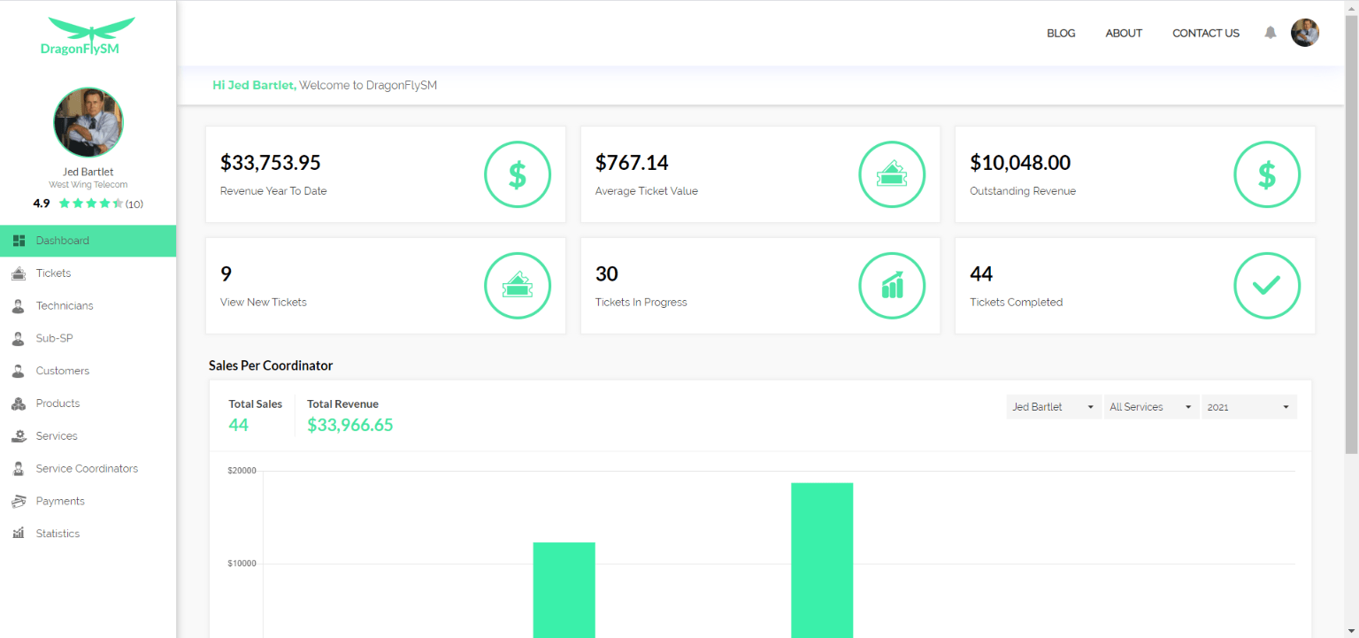This screenshot has width=1359, height=638.
Task: Click the Sub-SP person icon
Action: [19, 338]
